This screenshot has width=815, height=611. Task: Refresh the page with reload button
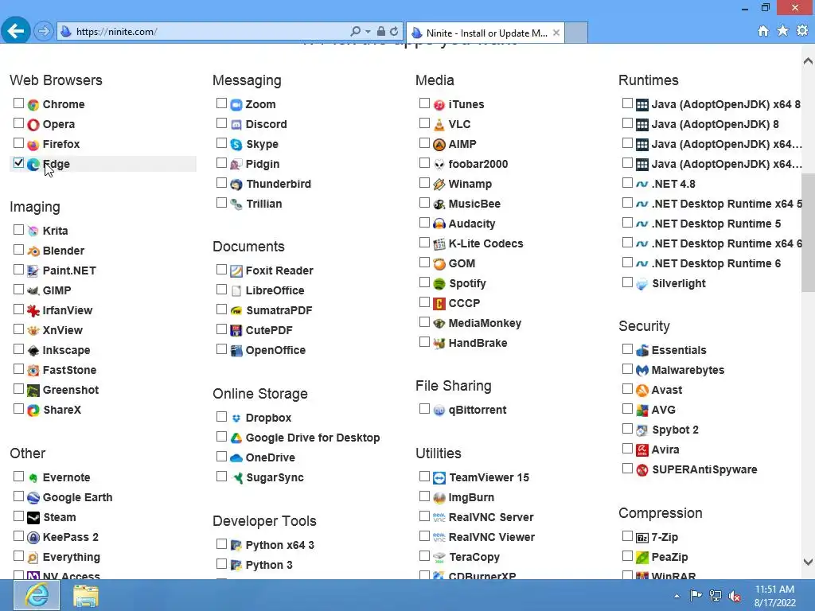pos(394,32)
